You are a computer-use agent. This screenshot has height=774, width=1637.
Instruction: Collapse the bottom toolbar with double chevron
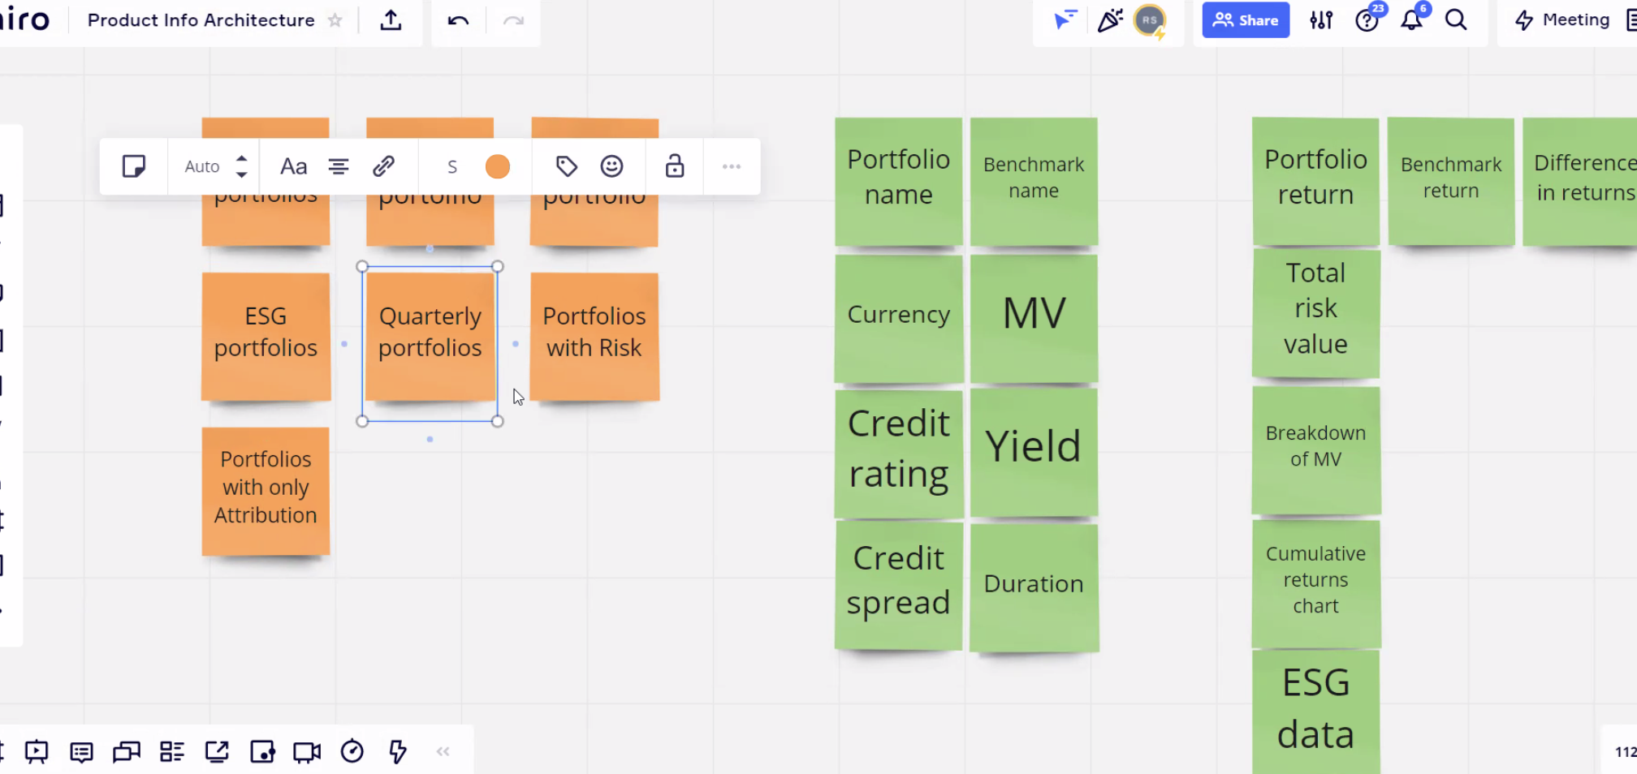point(443,751)
